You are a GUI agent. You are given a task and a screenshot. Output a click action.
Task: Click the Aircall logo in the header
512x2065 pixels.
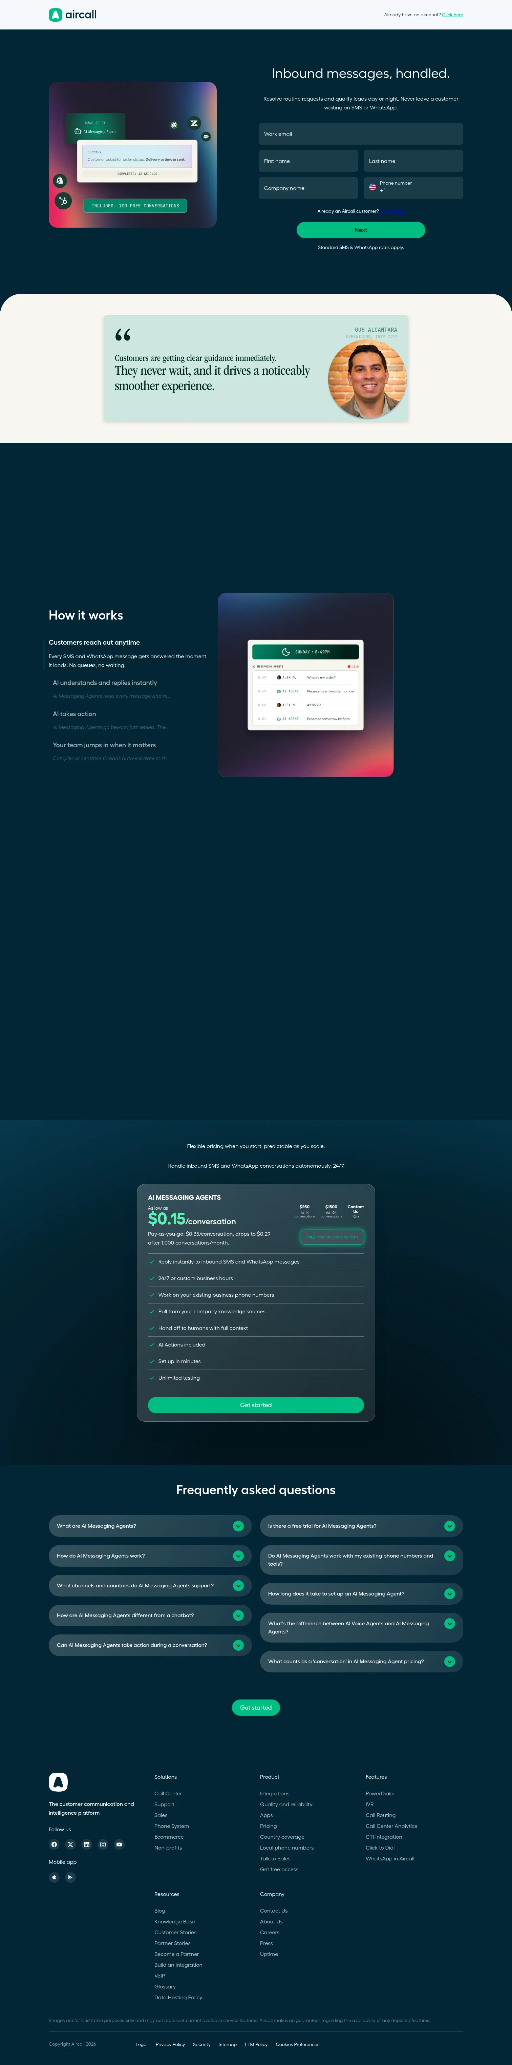coord(72,15)
